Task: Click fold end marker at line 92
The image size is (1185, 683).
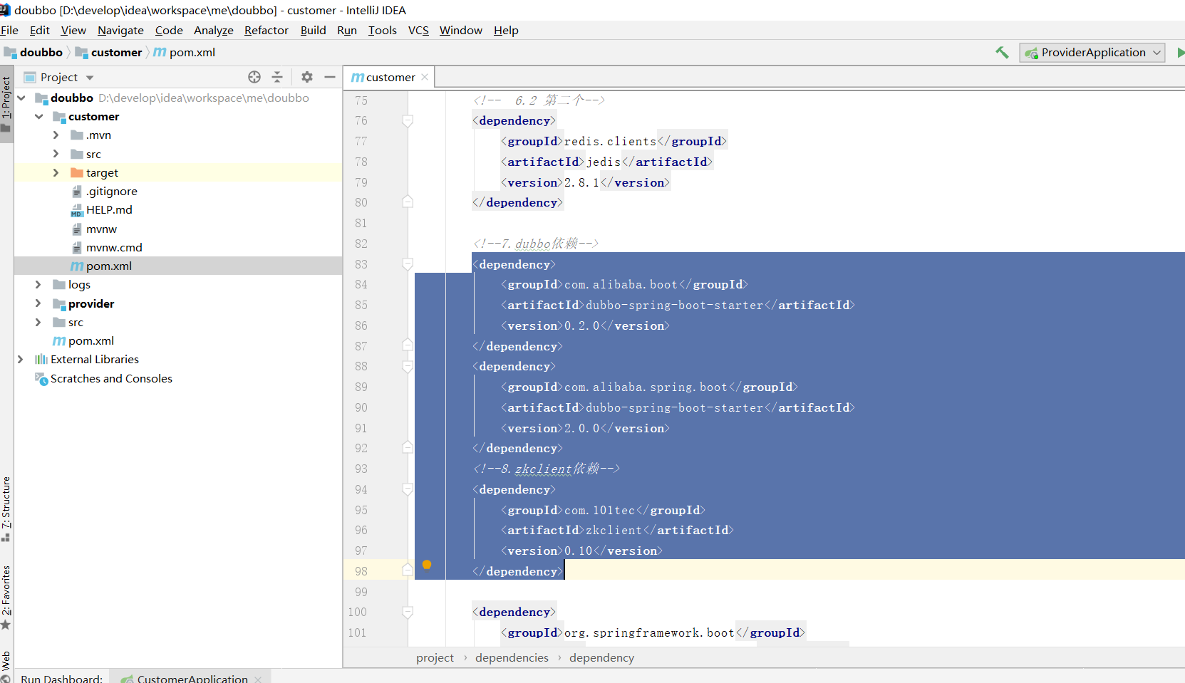Action: 408,448
